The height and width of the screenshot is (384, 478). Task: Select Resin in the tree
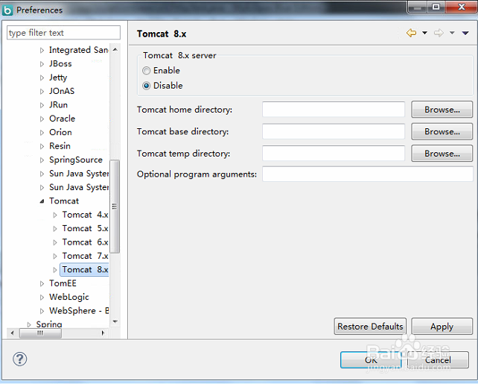click(x=60, y=146)
